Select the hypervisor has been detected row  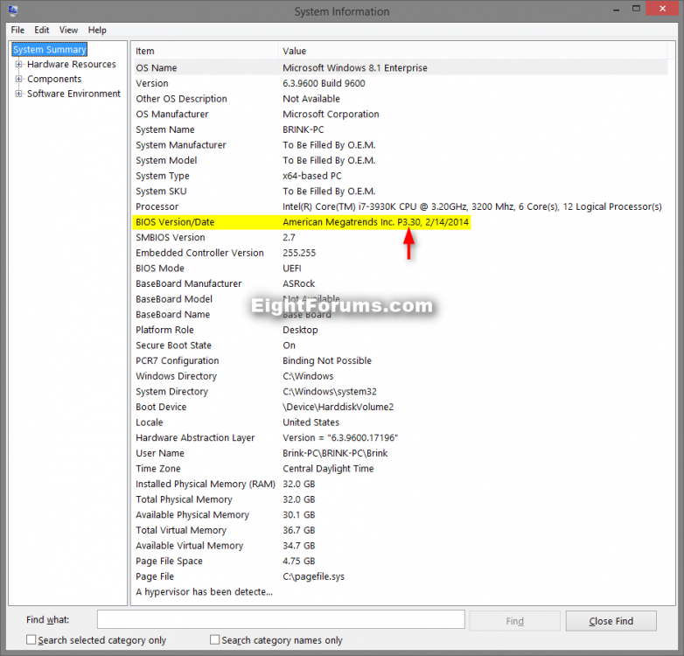tap(400, 592)
